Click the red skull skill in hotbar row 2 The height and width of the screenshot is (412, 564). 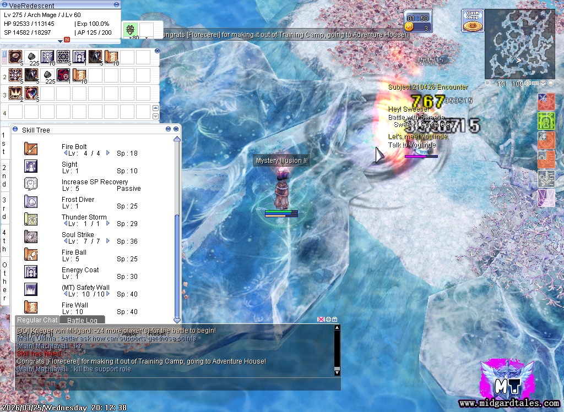[63, 75]
